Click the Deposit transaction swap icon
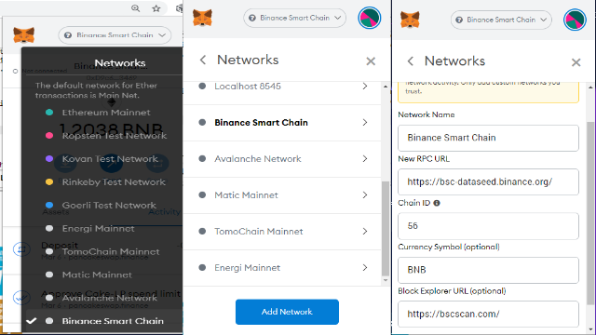The width and height of the screenshot is (596, 335). (x=20, y=249)
